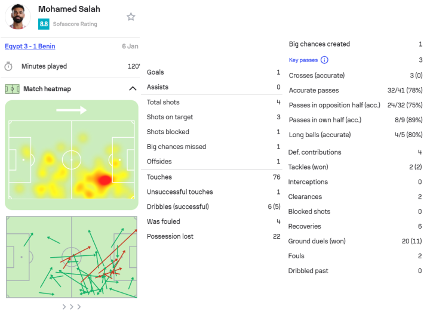Viewport: 430px width, 315px height.
Task: Open the Egypt 3 - 1 Benin match link
Action: click(30, 47)
